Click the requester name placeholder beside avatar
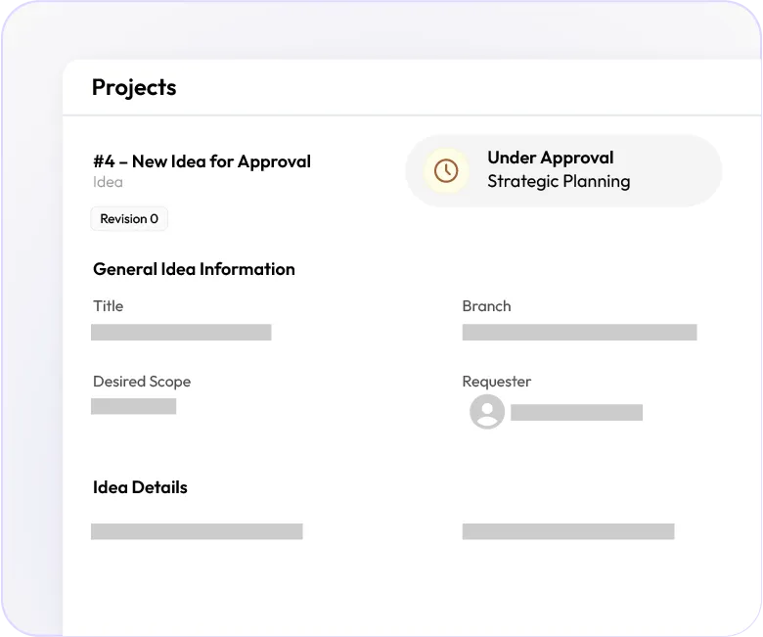763x637 pixels. click(576, 413)
